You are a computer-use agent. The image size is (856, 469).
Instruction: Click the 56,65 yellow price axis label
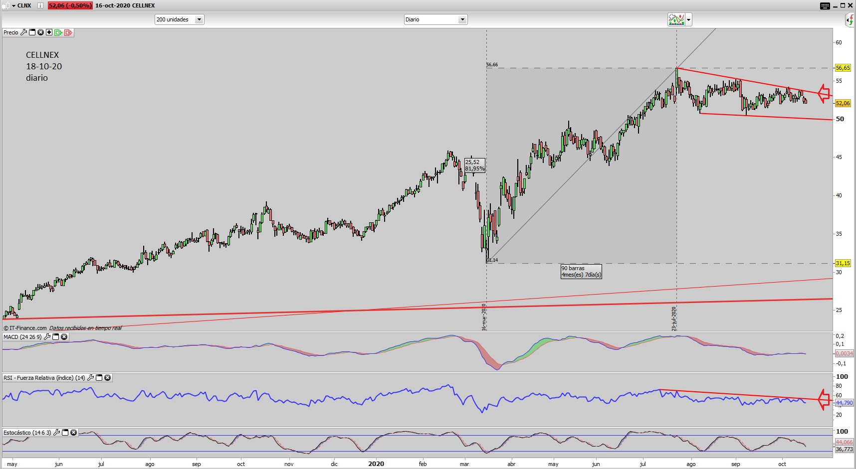tap(843, 68)
